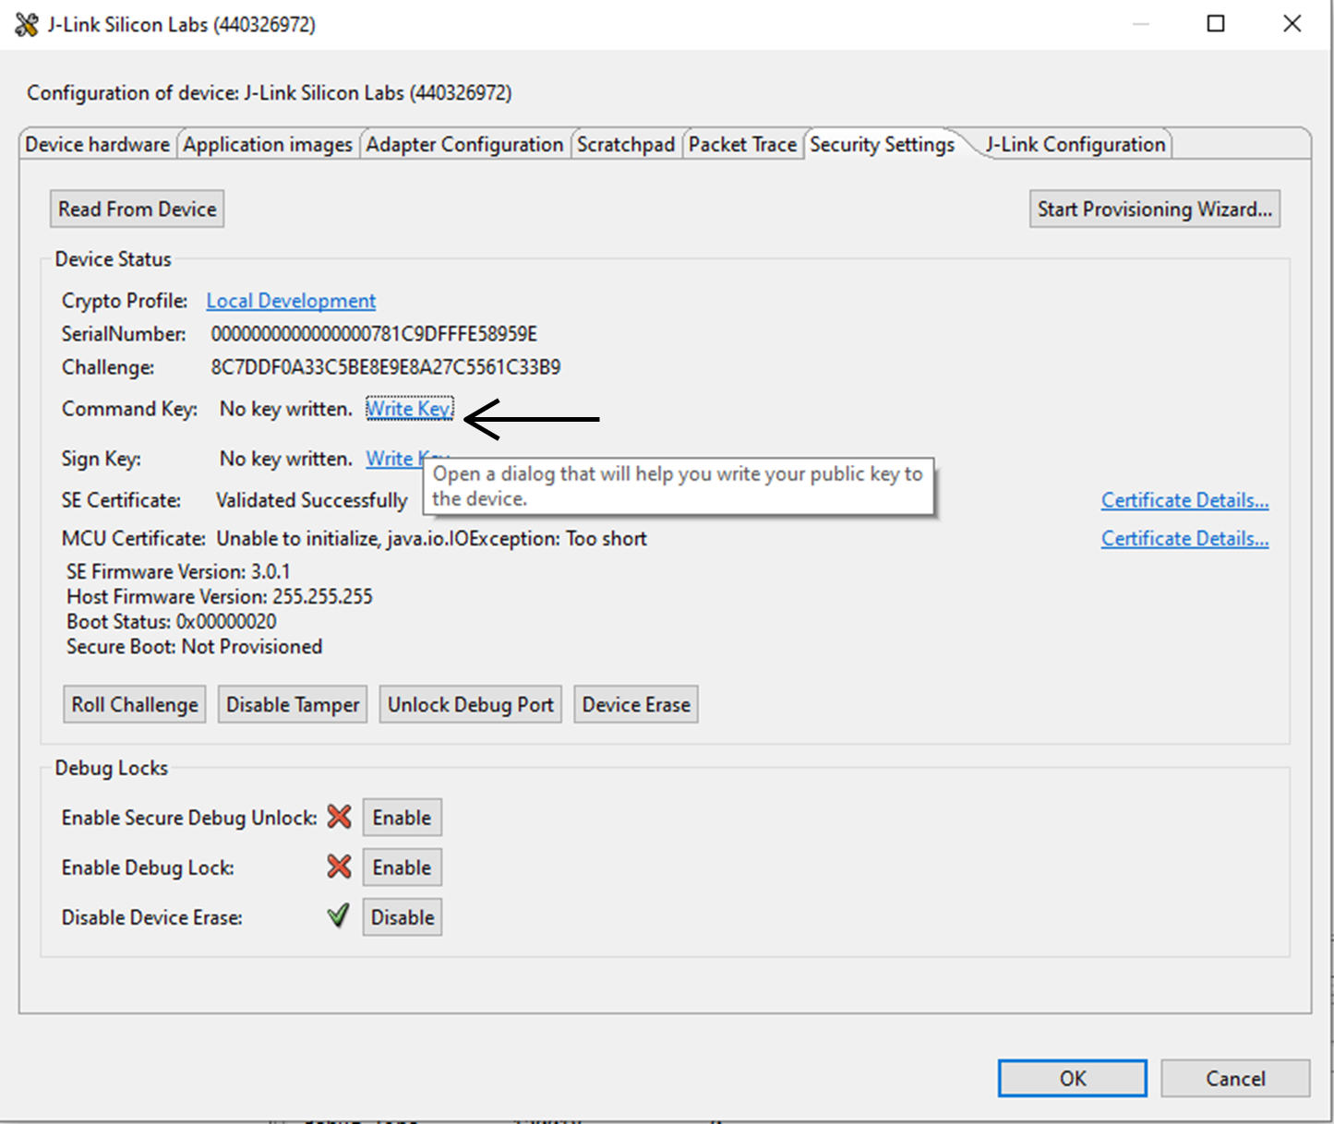This screenshot has height=1124, width=1334.
Task: Click the SE Firmware Version: 3.0.1 text
Action: [x=178, y=572]
